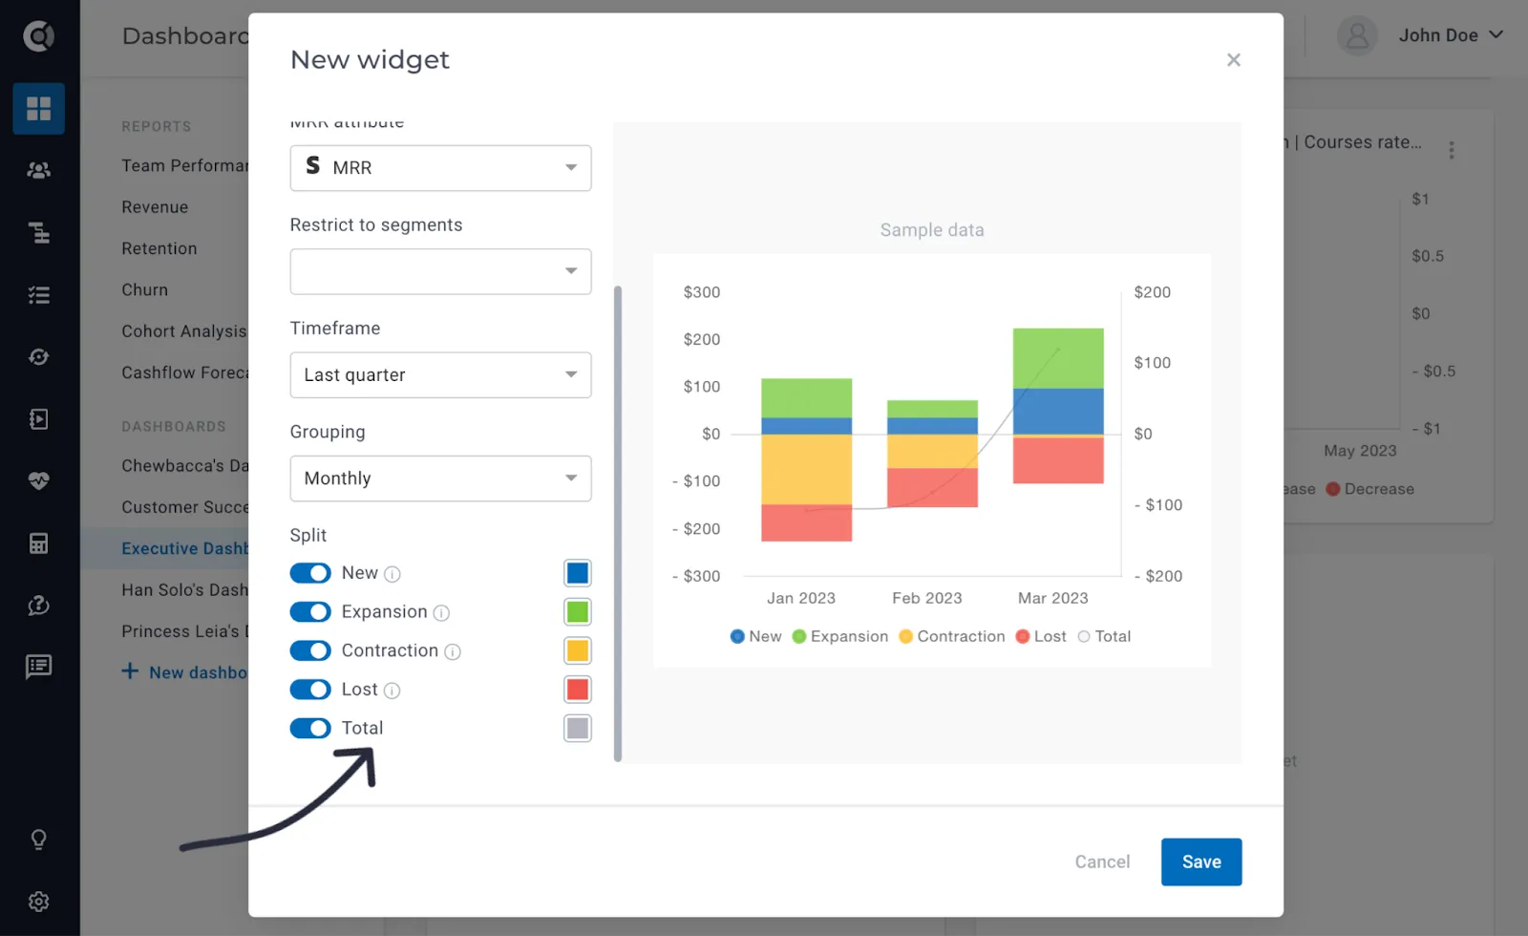Click info icon next to Contraction split

click(453, 651)
